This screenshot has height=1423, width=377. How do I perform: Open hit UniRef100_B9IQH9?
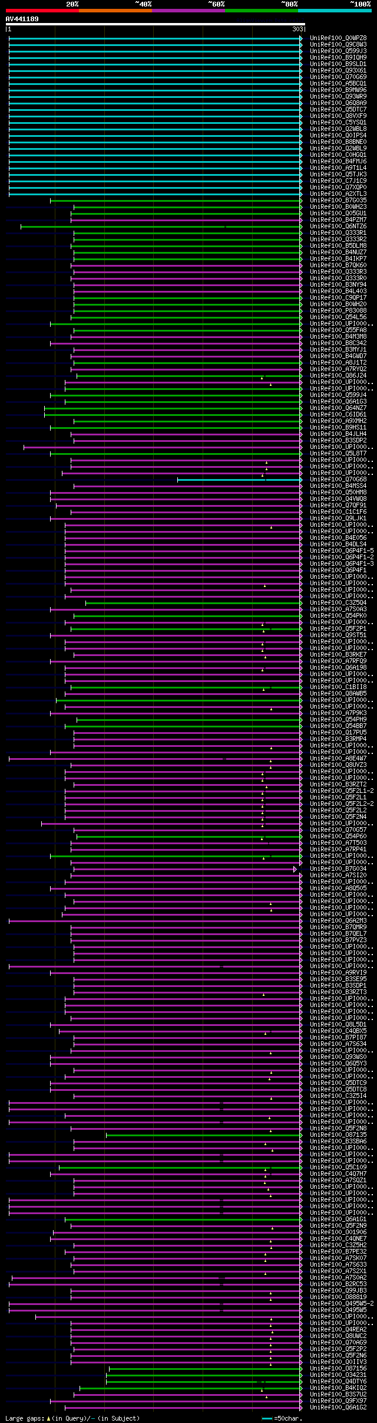tap(338, 57)
